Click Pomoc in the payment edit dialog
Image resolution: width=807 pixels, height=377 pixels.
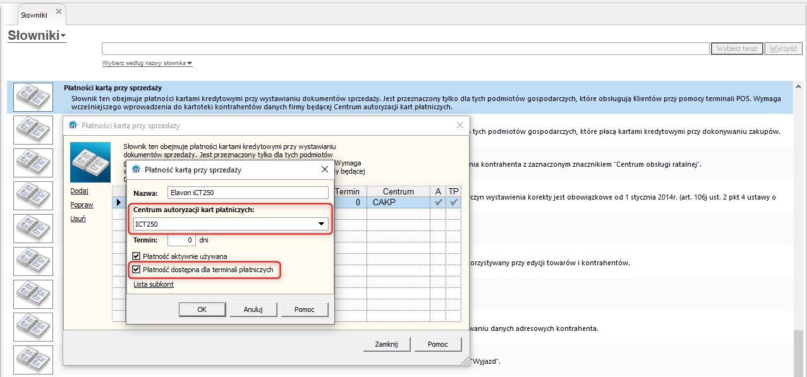pyautogui.click(x=305, y=309)
